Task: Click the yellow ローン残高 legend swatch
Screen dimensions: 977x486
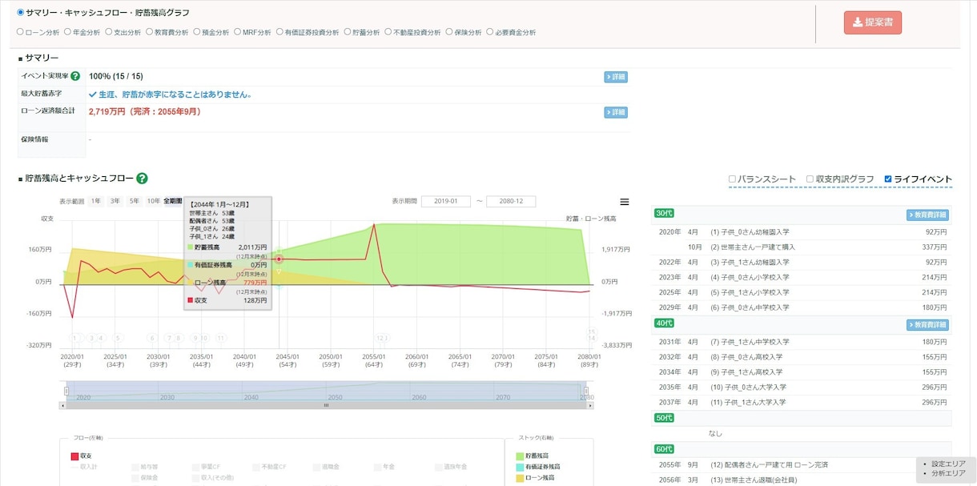Action: [520, 478]
